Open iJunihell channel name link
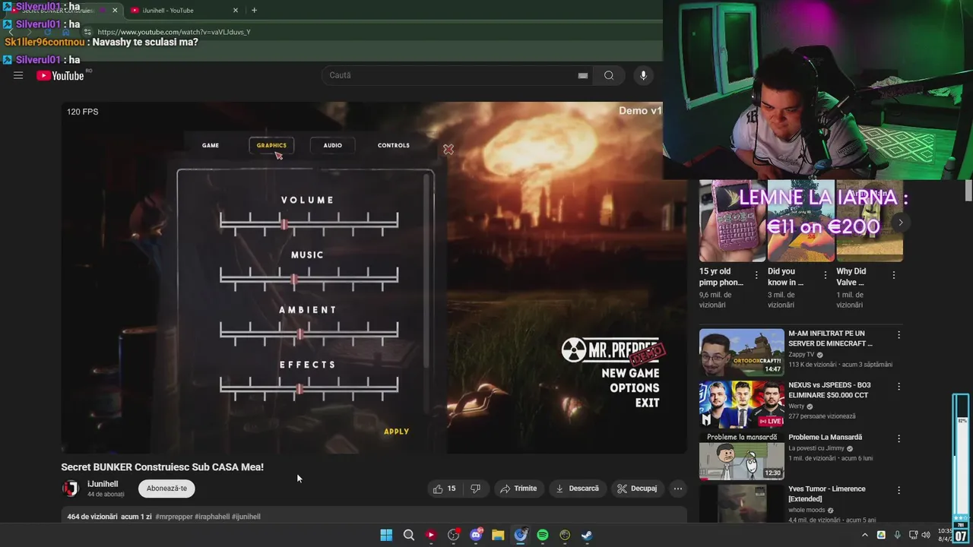Viewport: 973px width, 547px height. point(103,484)
